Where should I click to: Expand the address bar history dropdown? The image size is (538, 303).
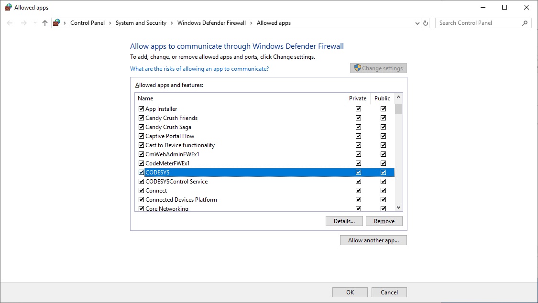point(417,23)
